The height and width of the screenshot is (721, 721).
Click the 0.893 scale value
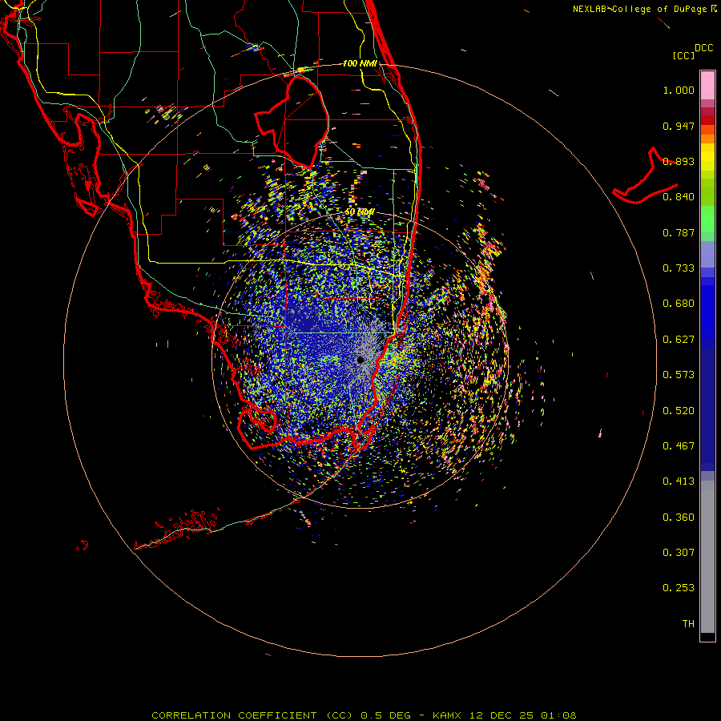click(x=679, y=161)
